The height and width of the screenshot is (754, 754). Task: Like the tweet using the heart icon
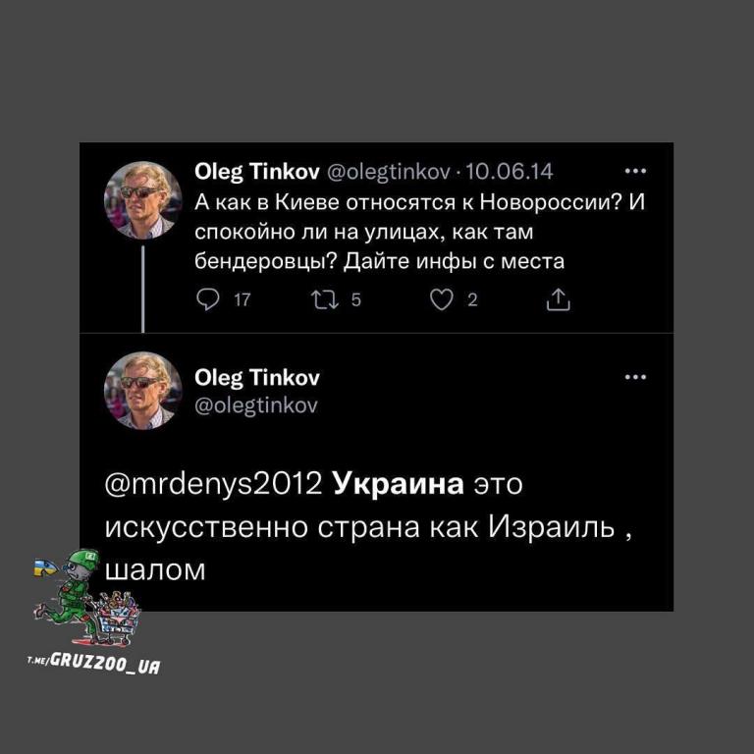(441, 299)
